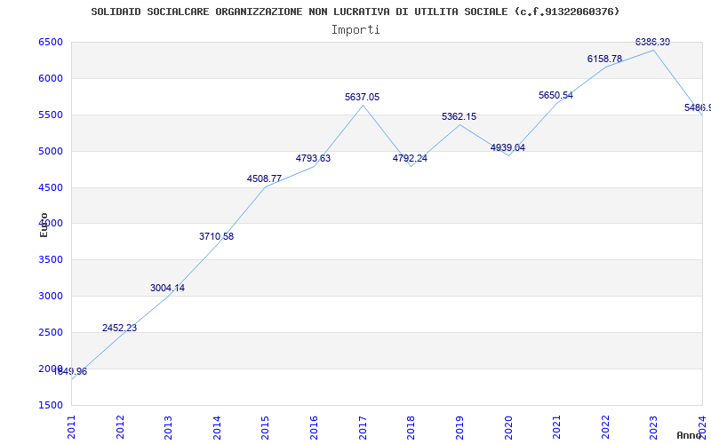This screenshot has height=444, width=711.
Task: Click the 2016 x-axis year label
Action: pos(315,427)
